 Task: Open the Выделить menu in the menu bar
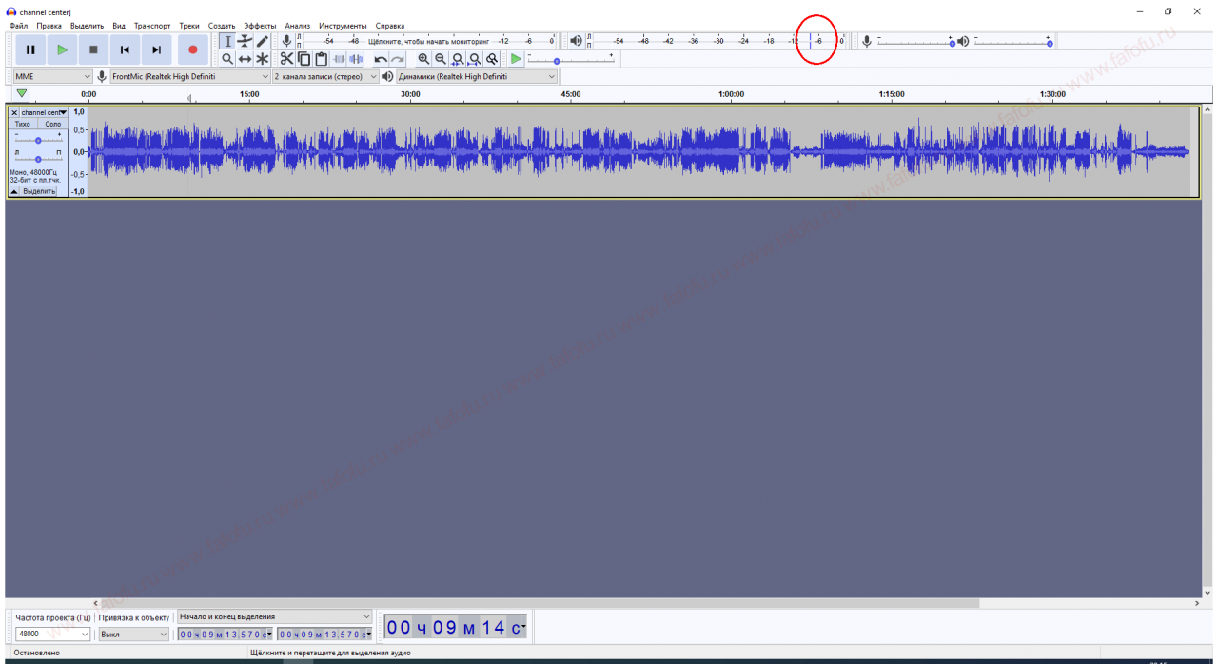pyautogui.click(x=88, y=26)
